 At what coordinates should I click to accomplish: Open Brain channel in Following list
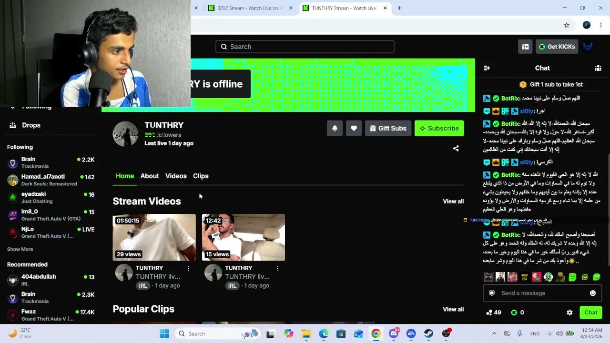click(x=51, y=162)
